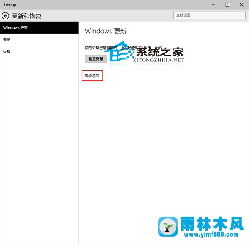Focus the 查找设置 search box
The height and width of the screenshot is (245, 249).
[x=209, y=15]
